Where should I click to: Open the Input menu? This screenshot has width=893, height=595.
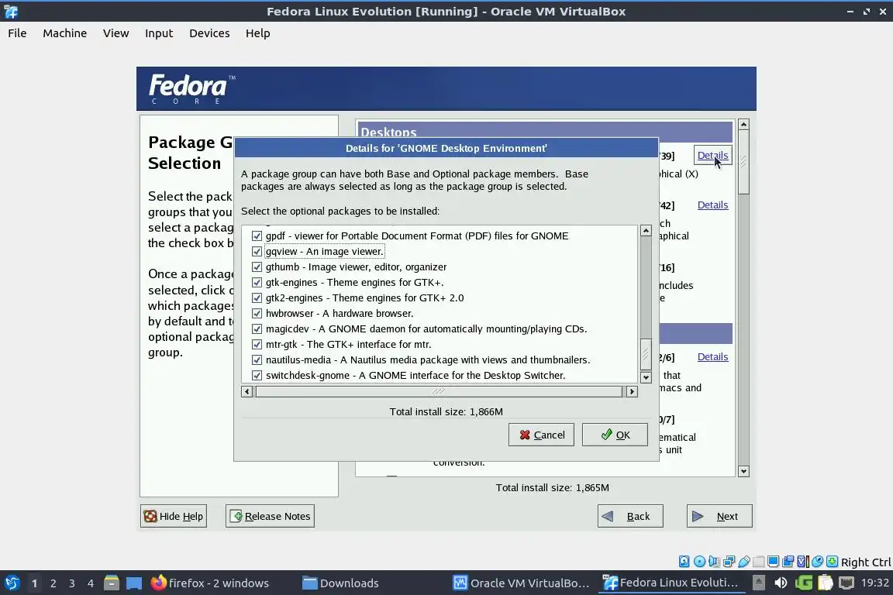(159, 33)
